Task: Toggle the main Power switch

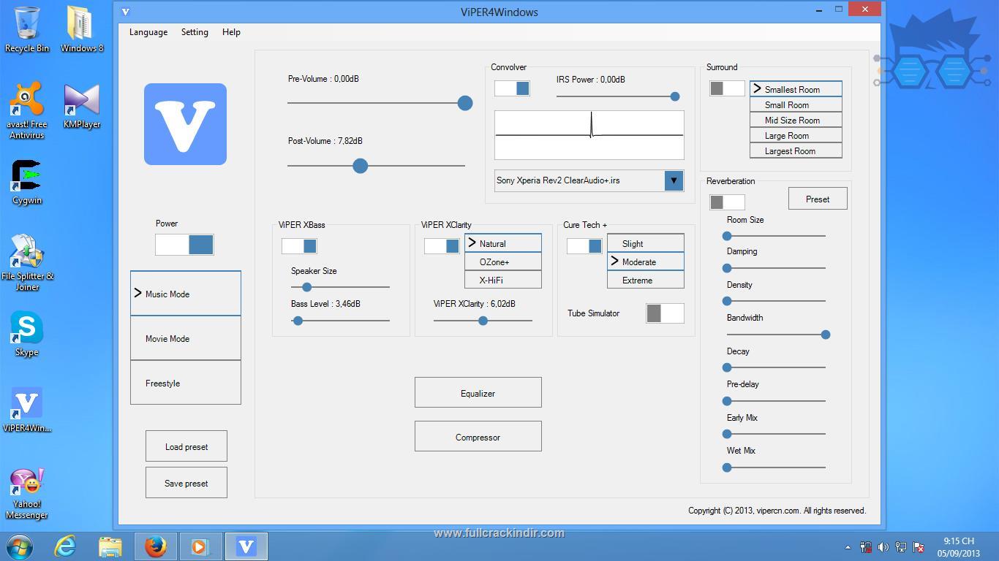Action: pyautogui.click(x=184, y=245)
